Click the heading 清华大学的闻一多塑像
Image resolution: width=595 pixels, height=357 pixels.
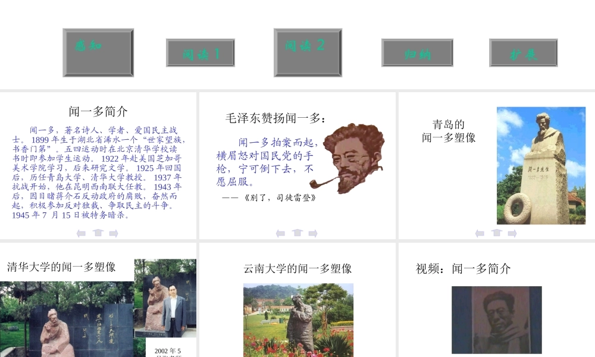pyautogui.click(x=61, y=267)
